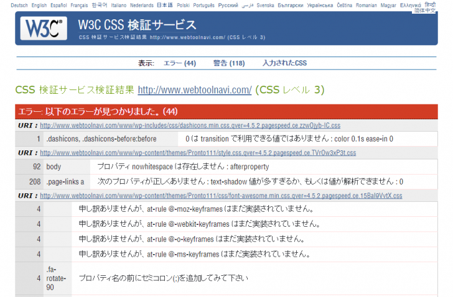Click the W3C logo
Viewport: 453px width, 297px height.
44,28
